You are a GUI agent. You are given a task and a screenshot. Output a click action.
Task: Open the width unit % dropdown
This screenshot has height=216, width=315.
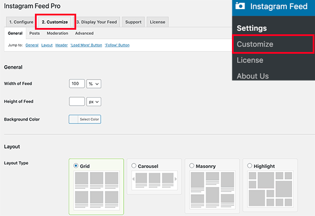click(94, 84)
